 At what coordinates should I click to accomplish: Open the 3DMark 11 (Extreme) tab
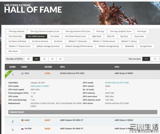point(78,41)
